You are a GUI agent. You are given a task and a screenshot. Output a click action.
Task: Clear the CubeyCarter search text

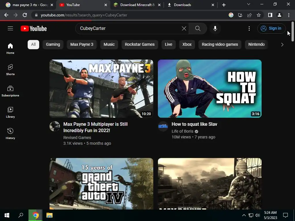coord(184,28)
